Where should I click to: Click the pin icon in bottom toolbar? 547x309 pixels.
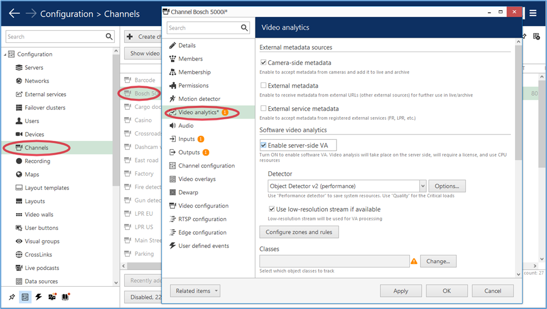tap(12, 297)
